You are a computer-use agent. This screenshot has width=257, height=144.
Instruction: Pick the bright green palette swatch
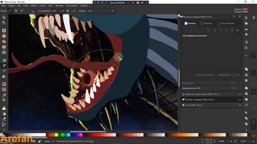tap(63, 135)
